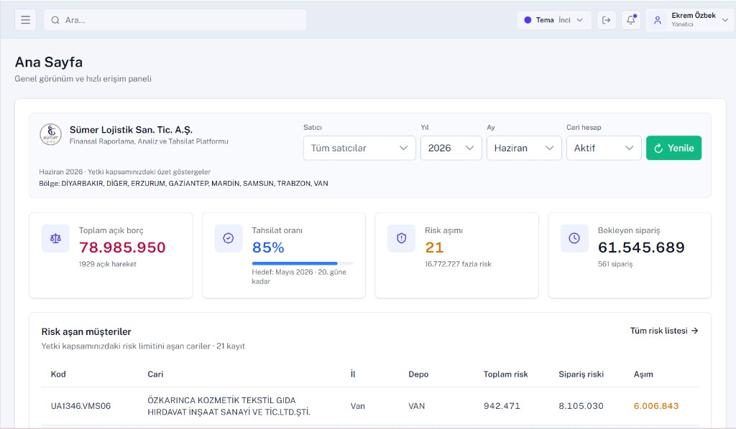This screenshot has height=429, width=736.
Task: Click the clock icon for Bekleyen sipariş
Action: pyautogui.click(x=574, y=238)
